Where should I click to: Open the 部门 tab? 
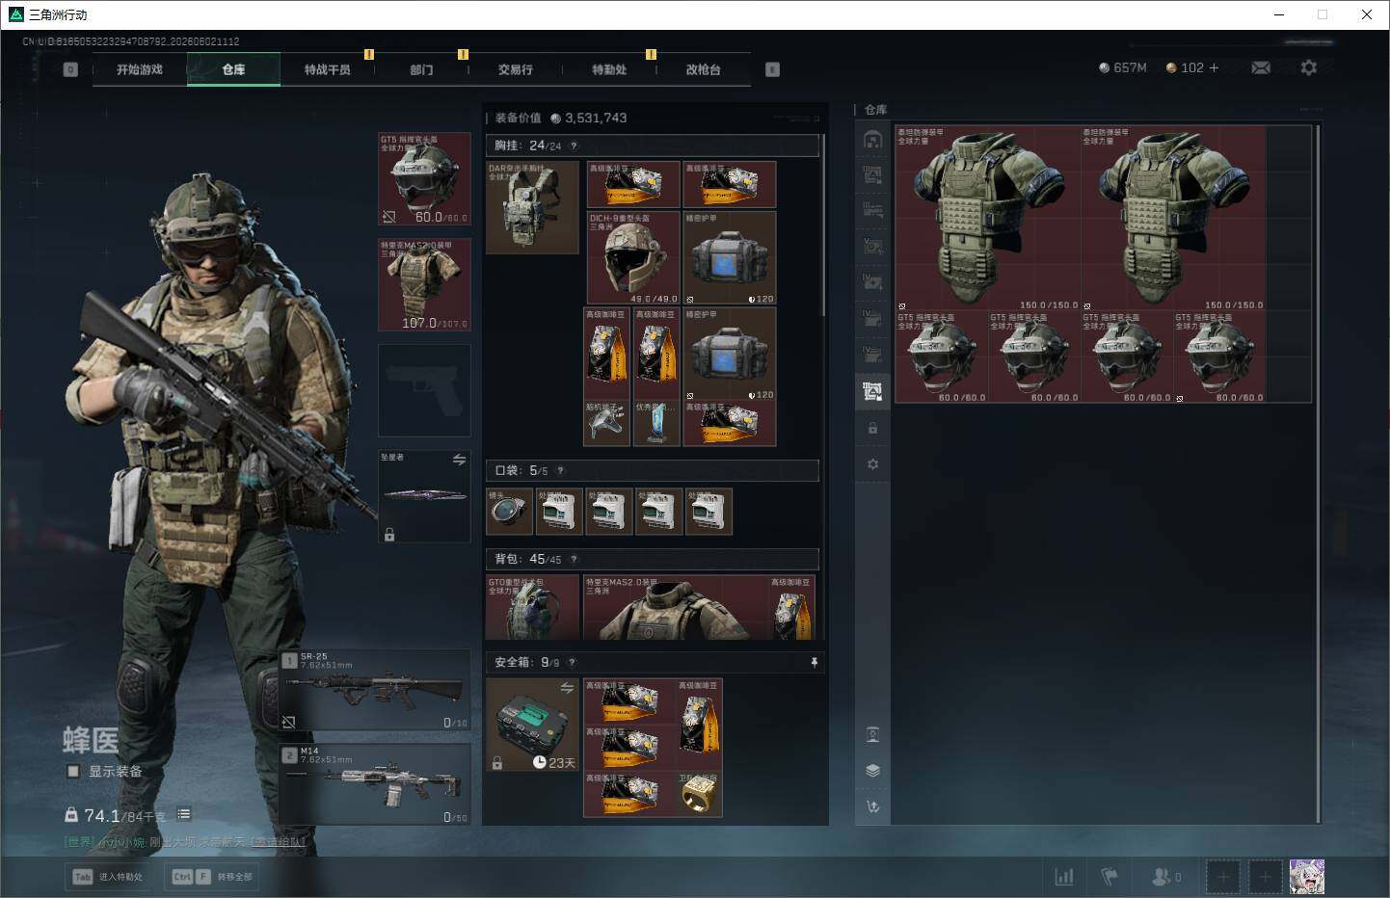[x=421, y=69]
